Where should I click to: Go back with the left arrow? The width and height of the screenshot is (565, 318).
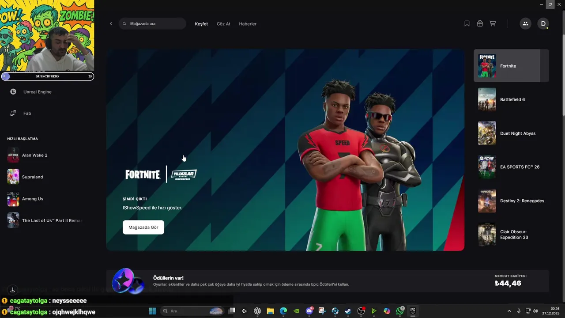click(111, 24)
